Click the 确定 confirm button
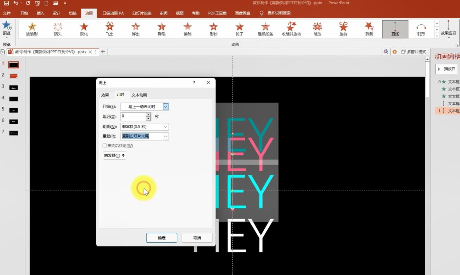 [x=162, y=238]
